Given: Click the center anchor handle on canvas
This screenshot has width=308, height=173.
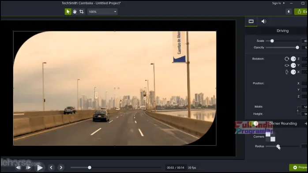Looking at the screenshot, I should (x=115, y=88).
